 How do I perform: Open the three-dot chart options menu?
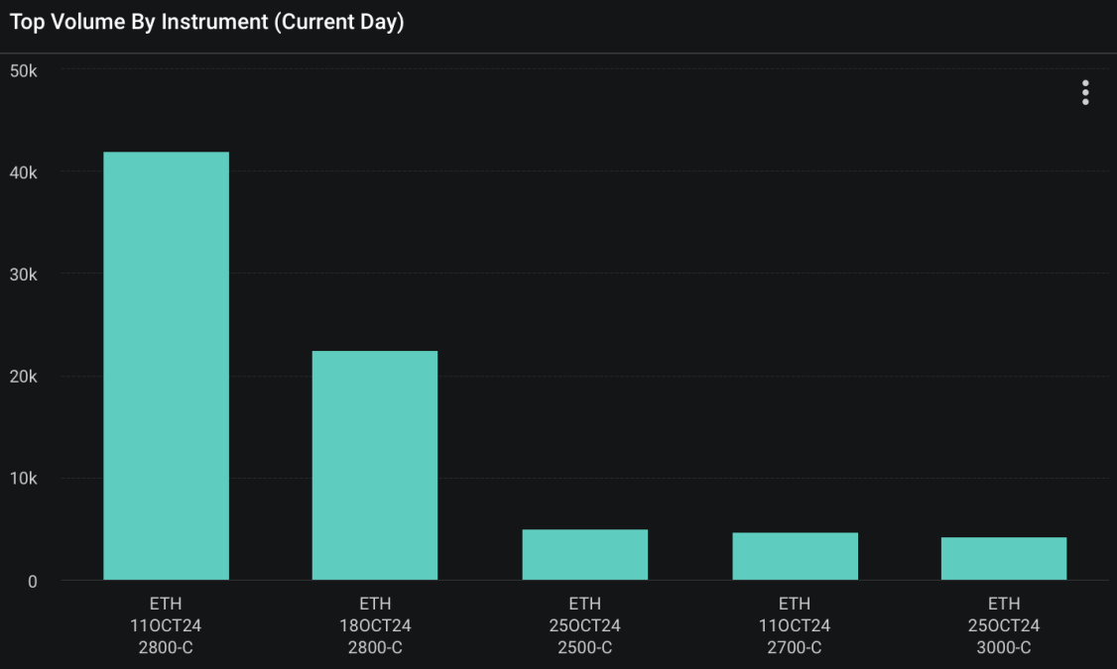coord(1085,93)
